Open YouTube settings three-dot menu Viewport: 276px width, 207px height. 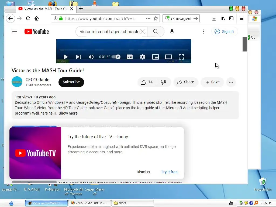(204, 32)
